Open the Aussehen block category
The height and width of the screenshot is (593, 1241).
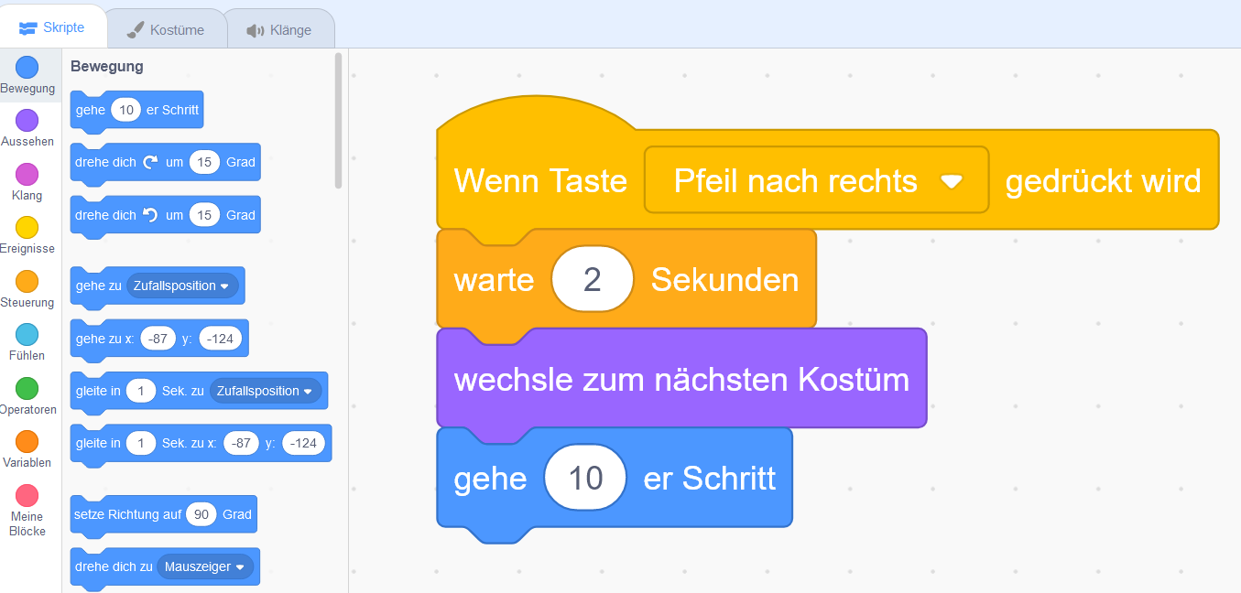tap(27, 121)
